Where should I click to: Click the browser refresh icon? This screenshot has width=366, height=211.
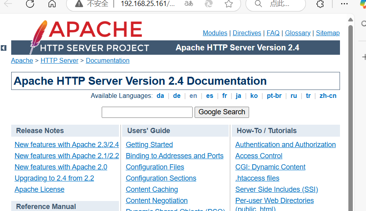coord(30,4)
